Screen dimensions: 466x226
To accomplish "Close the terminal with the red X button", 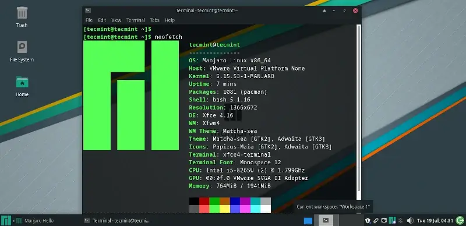I will (x=355, y=10).
